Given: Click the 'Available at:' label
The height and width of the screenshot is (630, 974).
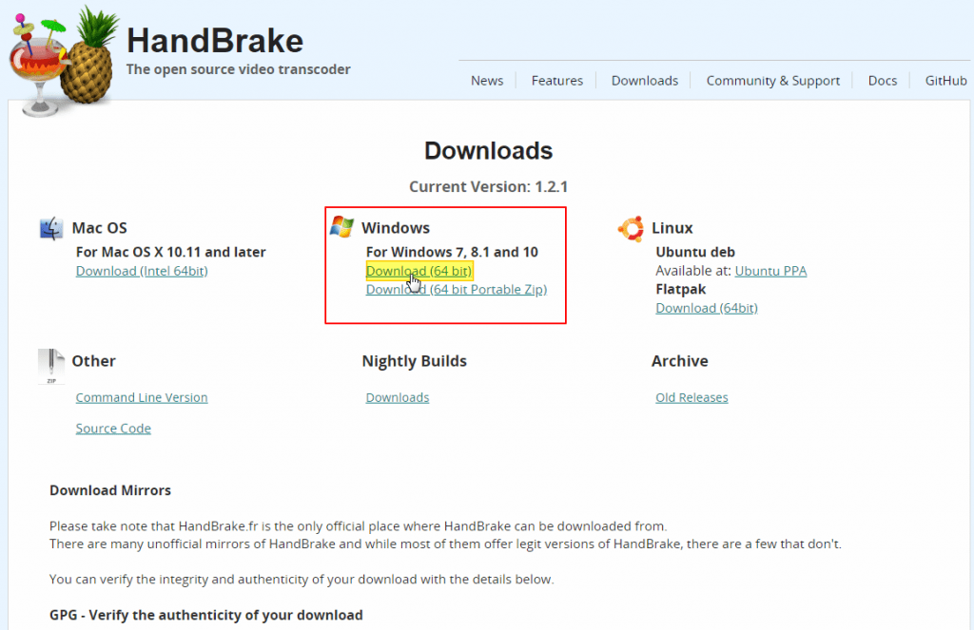Looking at the screenshot, I should point(693,271).
